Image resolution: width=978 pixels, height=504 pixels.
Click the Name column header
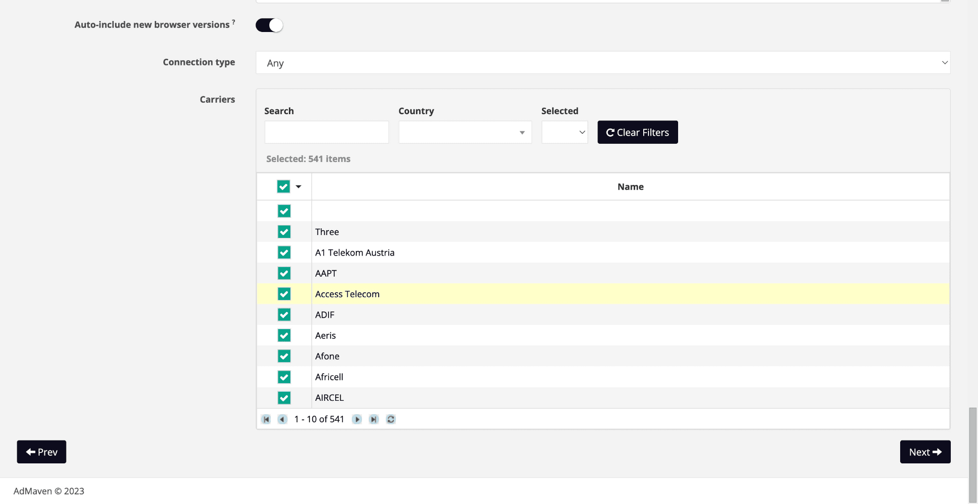pos(630,186)
